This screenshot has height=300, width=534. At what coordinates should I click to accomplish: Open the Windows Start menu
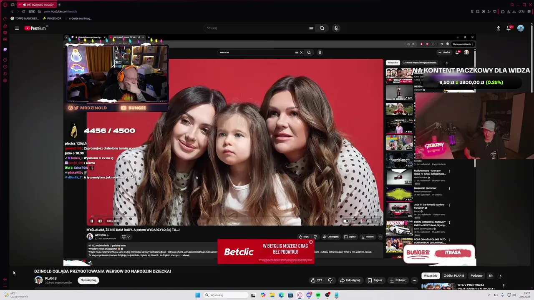(198, 295)
